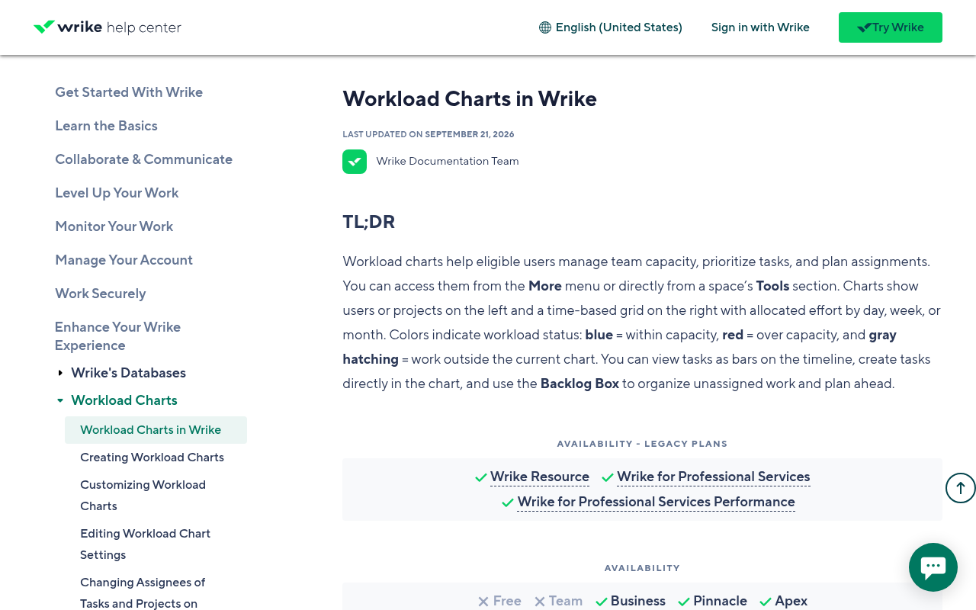Click the last updated date text
This screenshot has height=610, width=976.
[429, 134]
